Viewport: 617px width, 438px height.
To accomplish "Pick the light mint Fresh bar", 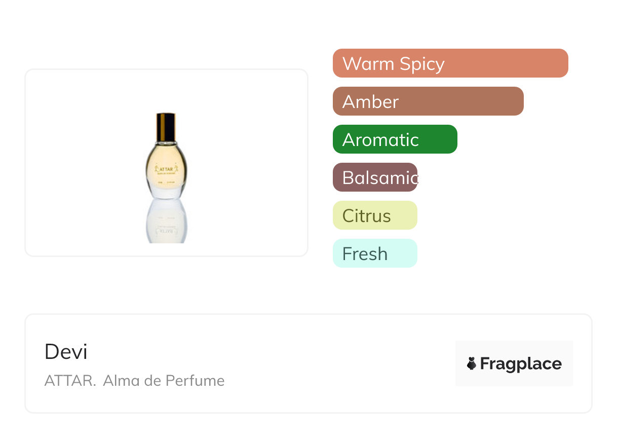I will [375, 253].
